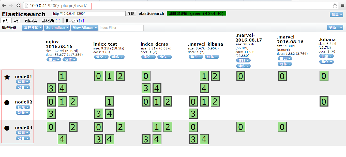
Task: Select index-test shard 0 on node03
Action: point(99,127)
